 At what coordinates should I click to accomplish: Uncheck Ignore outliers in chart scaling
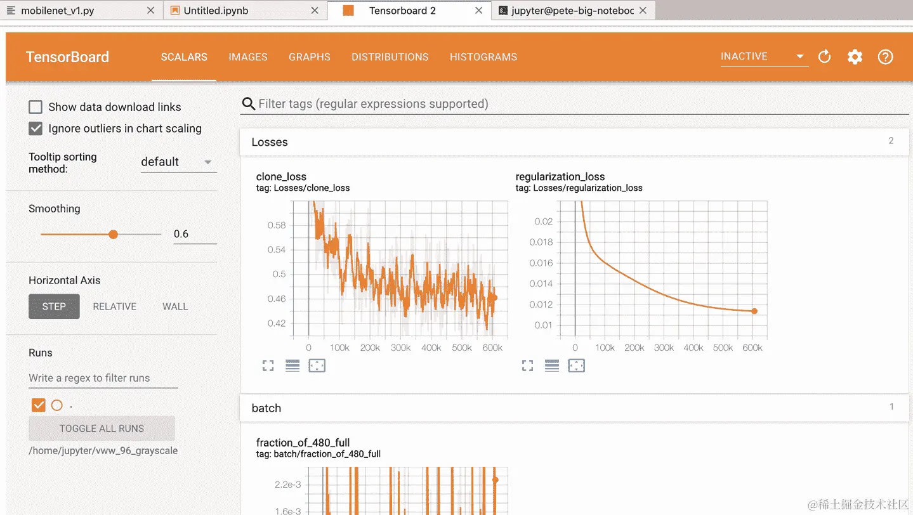[36, 129]
